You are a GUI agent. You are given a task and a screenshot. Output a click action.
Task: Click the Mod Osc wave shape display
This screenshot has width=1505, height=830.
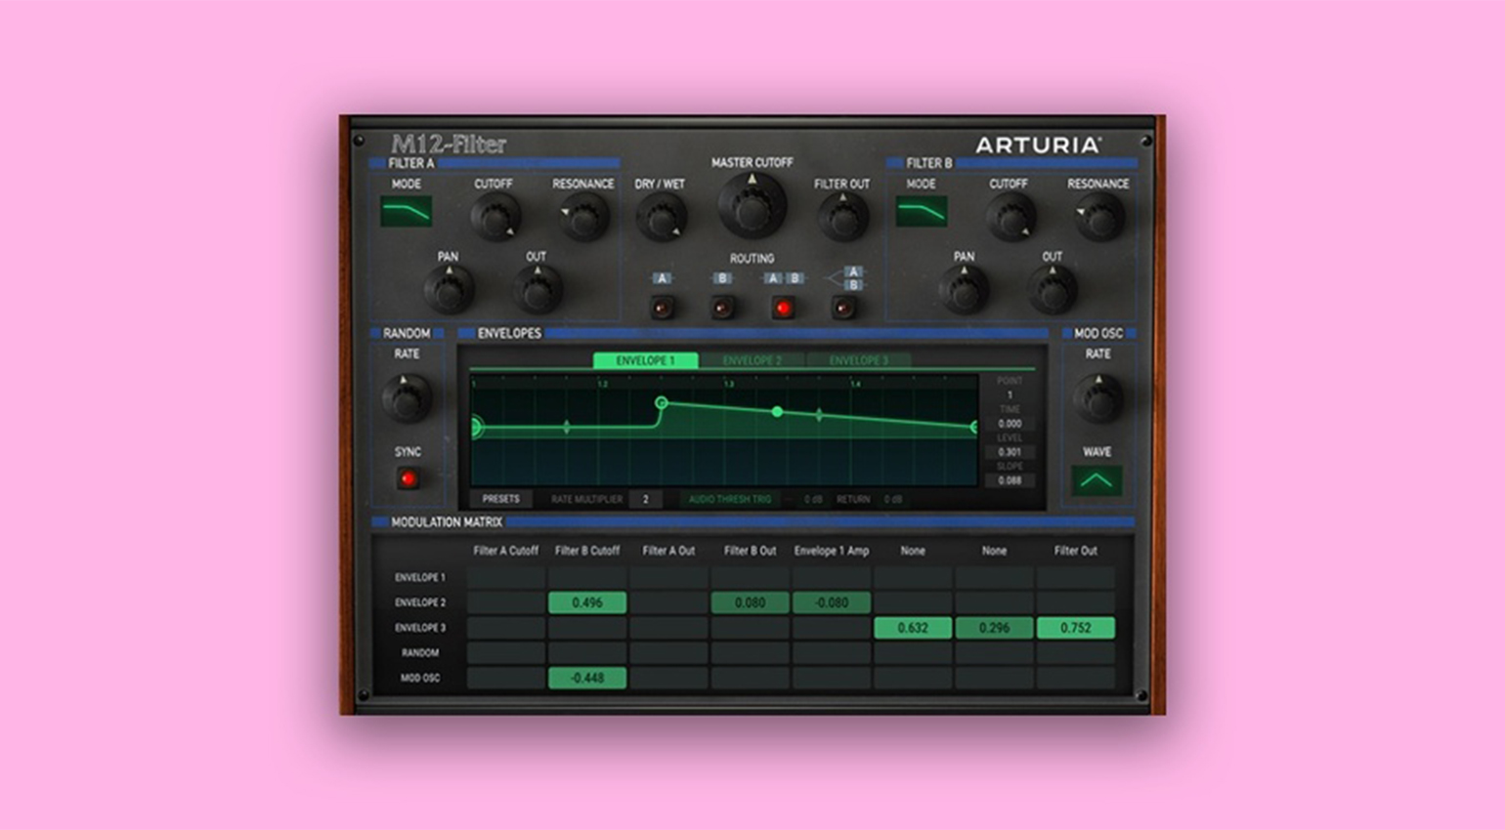[x=1096, y=480]
